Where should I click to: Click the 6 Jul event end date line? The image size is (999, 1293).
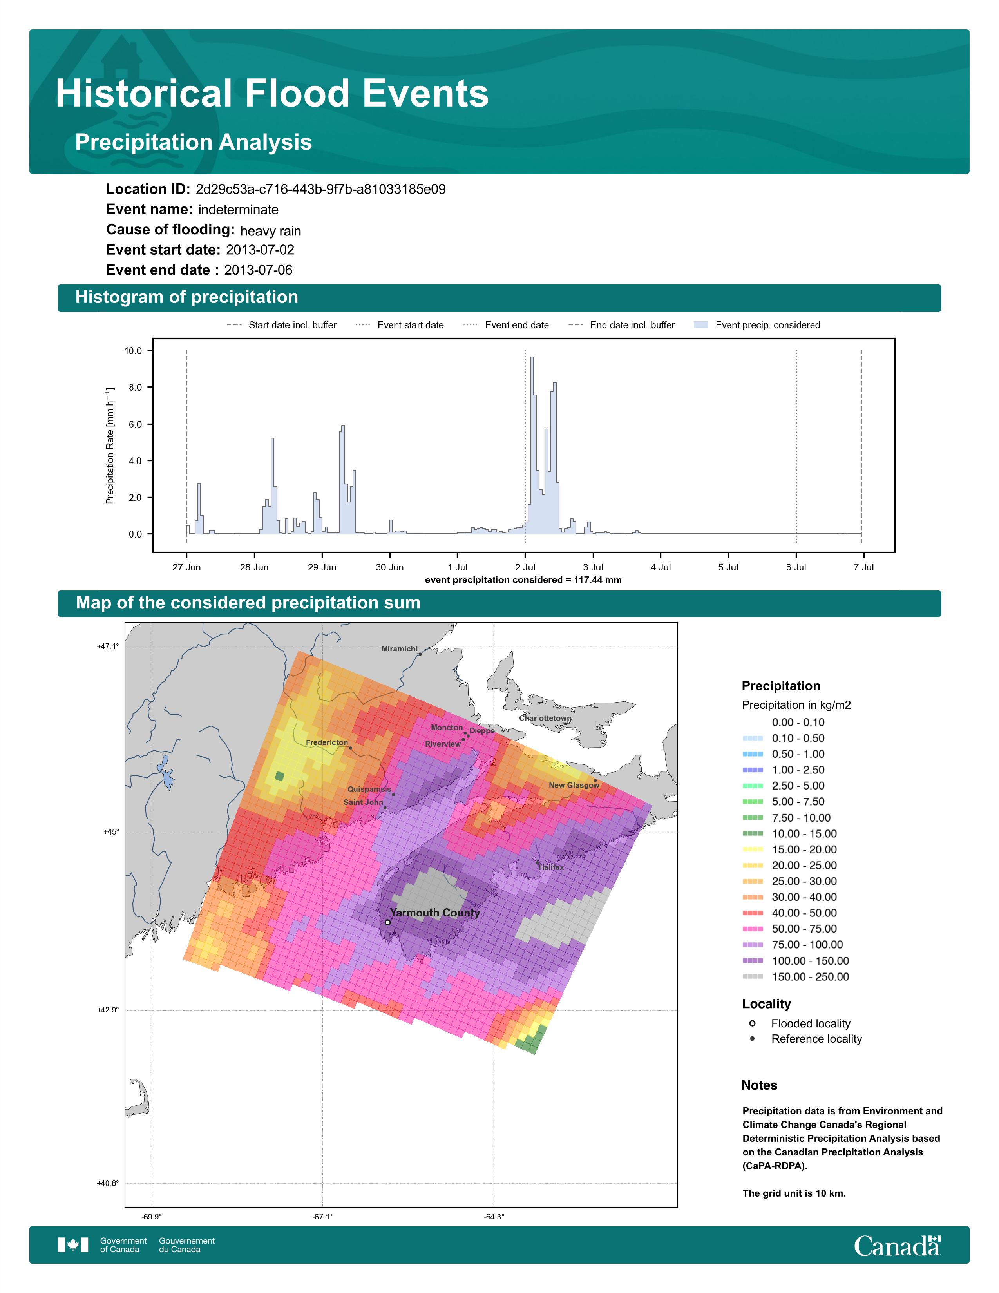pyautogui.click(x=796, y=446)
